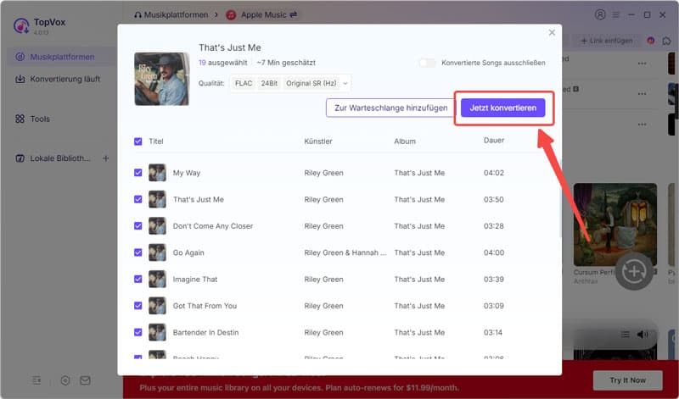This screenshot has width=679, height=399.
Task: Click the switch platform arrows icon
Action: [294, 14]
